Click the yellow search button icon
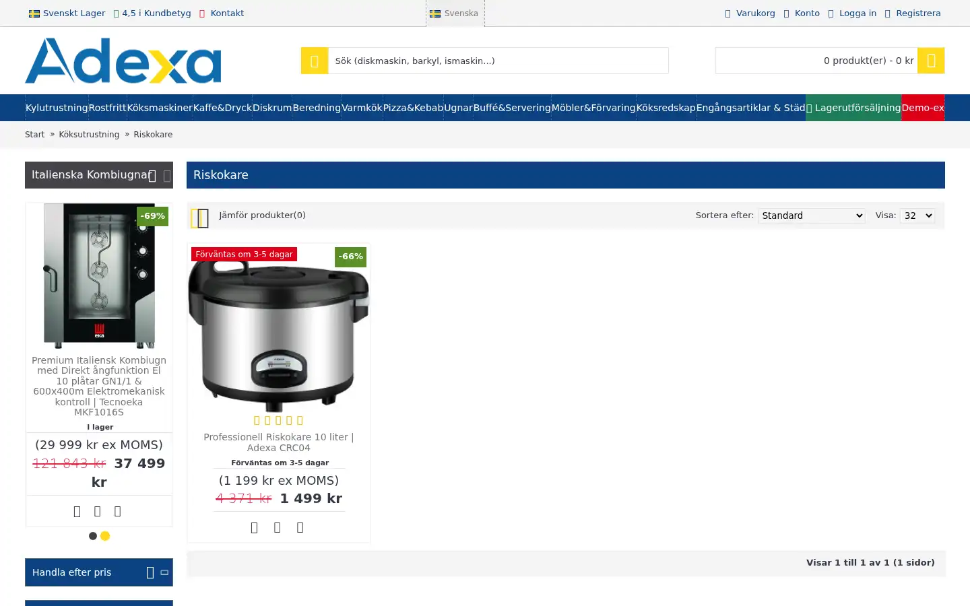The width and height of the screenshot is (970, 606). pos(315,61)
